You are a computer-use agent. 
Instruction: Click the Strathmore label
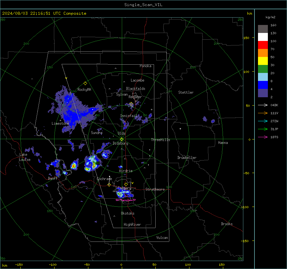(155, 189)
